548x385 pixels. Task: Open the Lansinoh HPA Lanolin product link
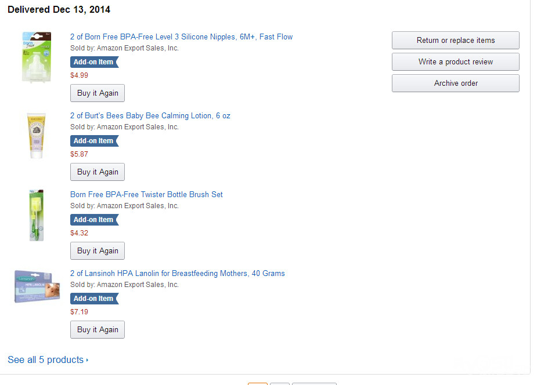tap(178, 274)
